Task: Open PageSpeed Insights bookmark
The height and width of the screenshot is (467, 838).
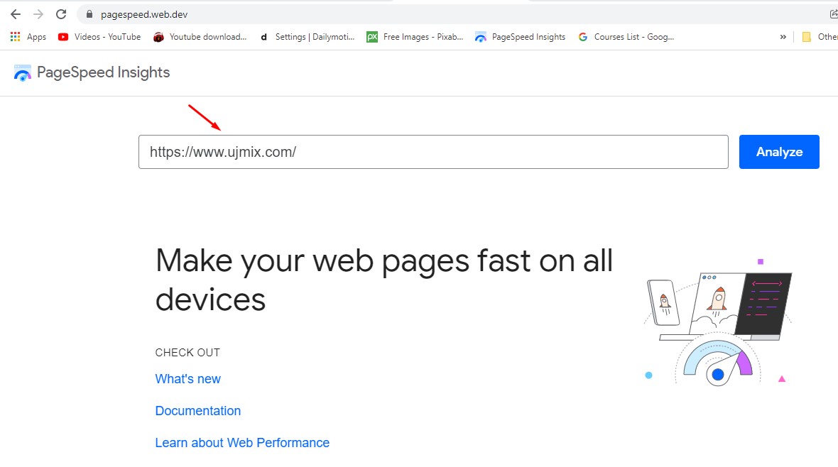Action: tap(520, 37)
